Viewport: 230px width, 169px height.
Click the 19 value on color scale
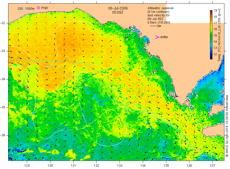pos(215,10)
